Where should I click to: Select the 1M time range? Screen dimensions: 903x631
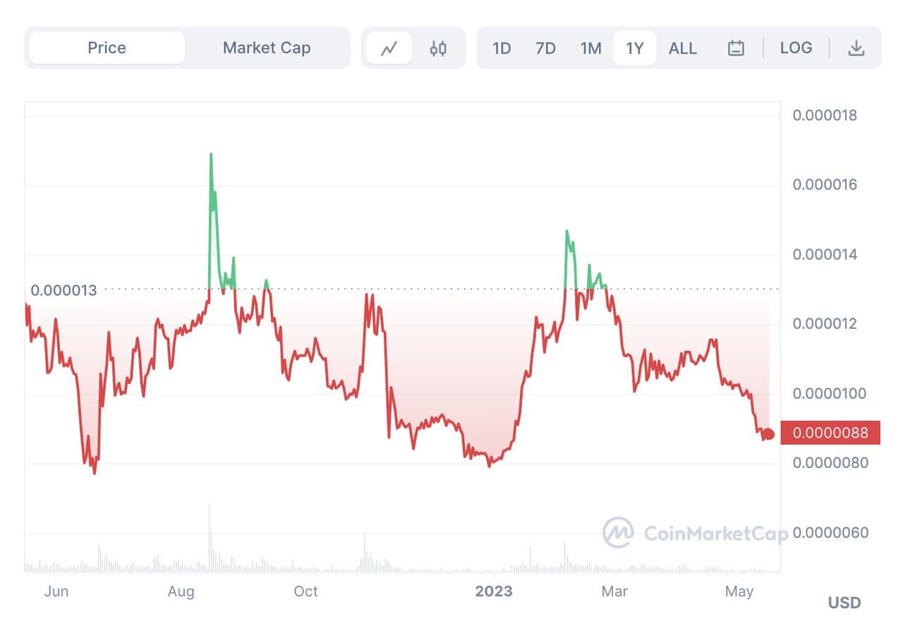(590, 48)
